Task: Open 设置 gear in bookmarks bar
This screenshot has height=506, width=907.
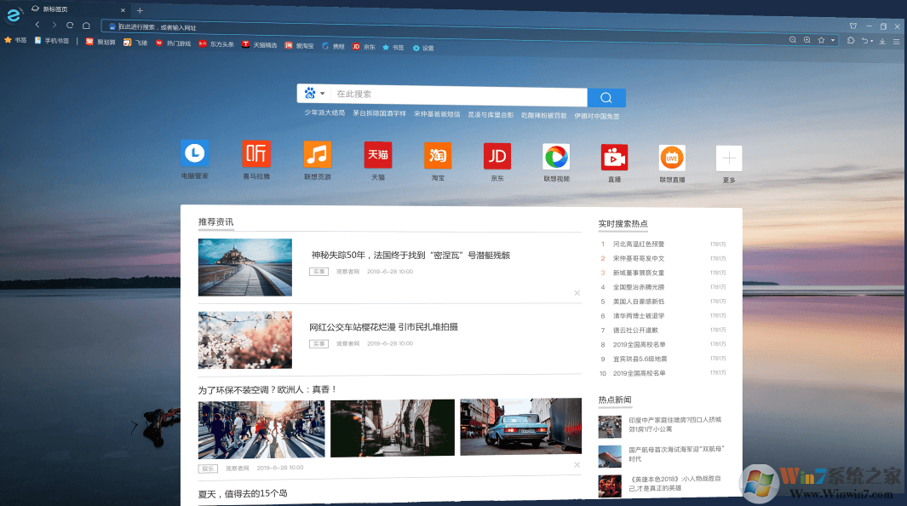Action: tap(423, 48)
